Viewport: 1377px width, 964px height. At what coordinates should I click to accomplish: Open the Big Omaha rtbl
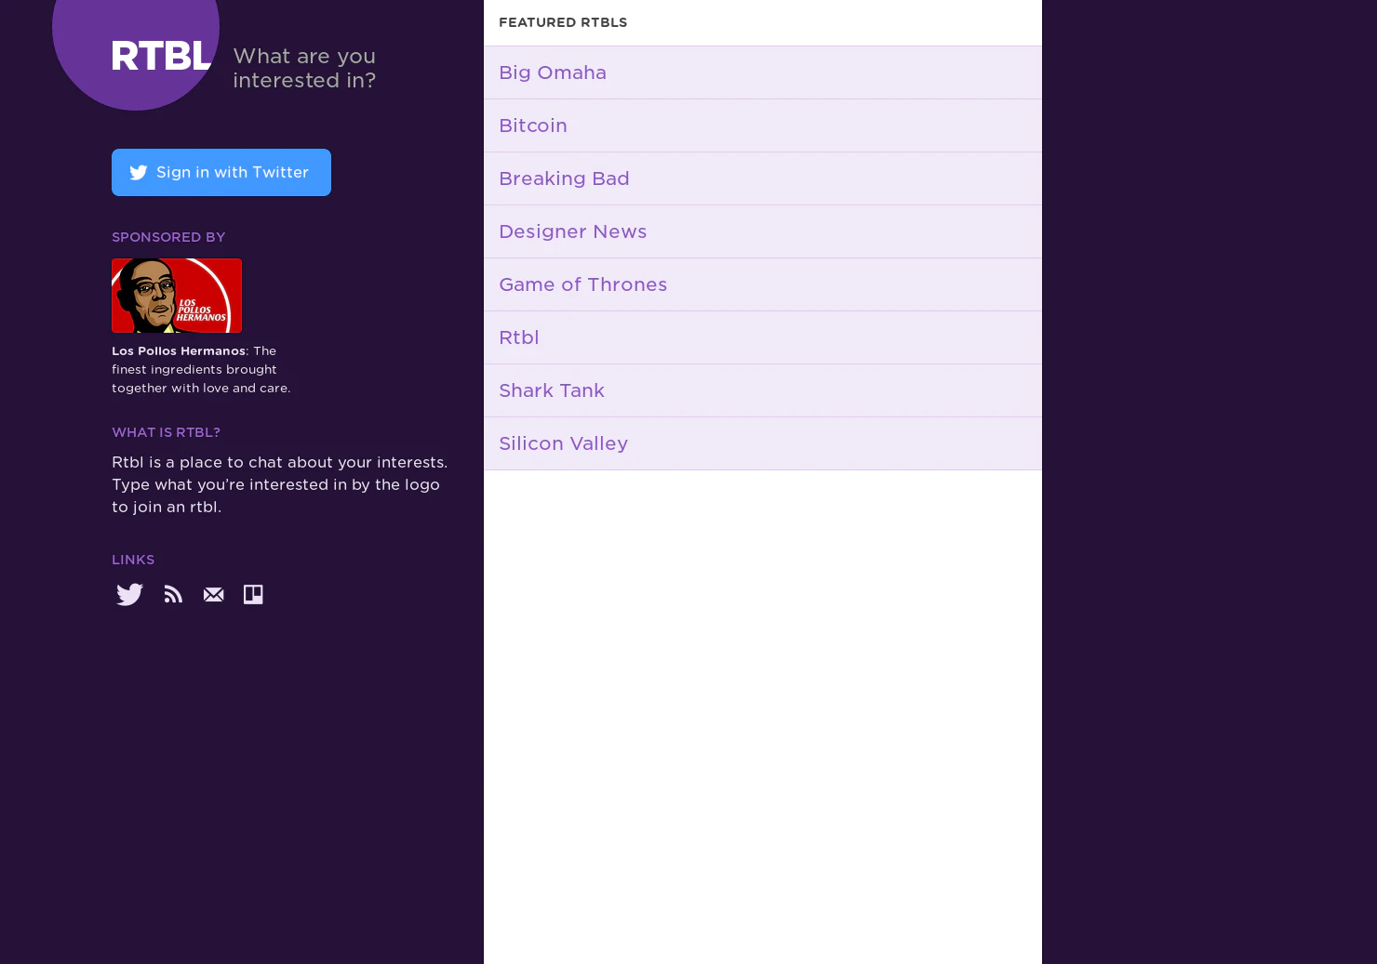(x=763, y=73)
